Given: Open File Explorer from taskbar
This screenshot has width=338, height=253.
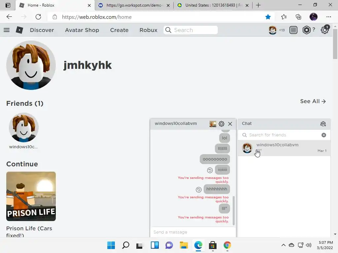Looking at the screenshot, I should point(184,245).
